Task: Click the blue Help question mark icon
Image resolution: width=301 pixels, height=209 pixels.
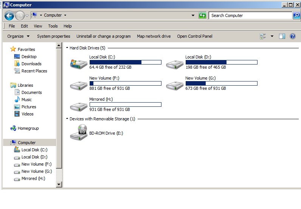Action: 293,36
